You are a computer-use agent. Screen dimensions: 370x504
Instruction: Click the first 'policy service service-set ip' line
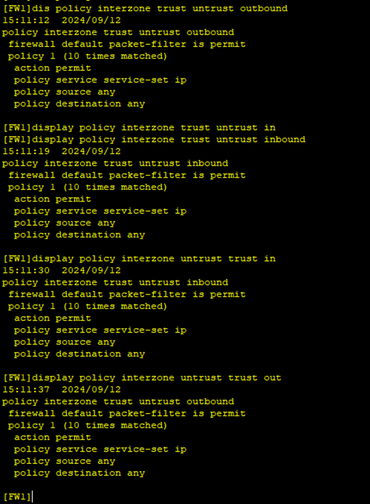[100, 80]
